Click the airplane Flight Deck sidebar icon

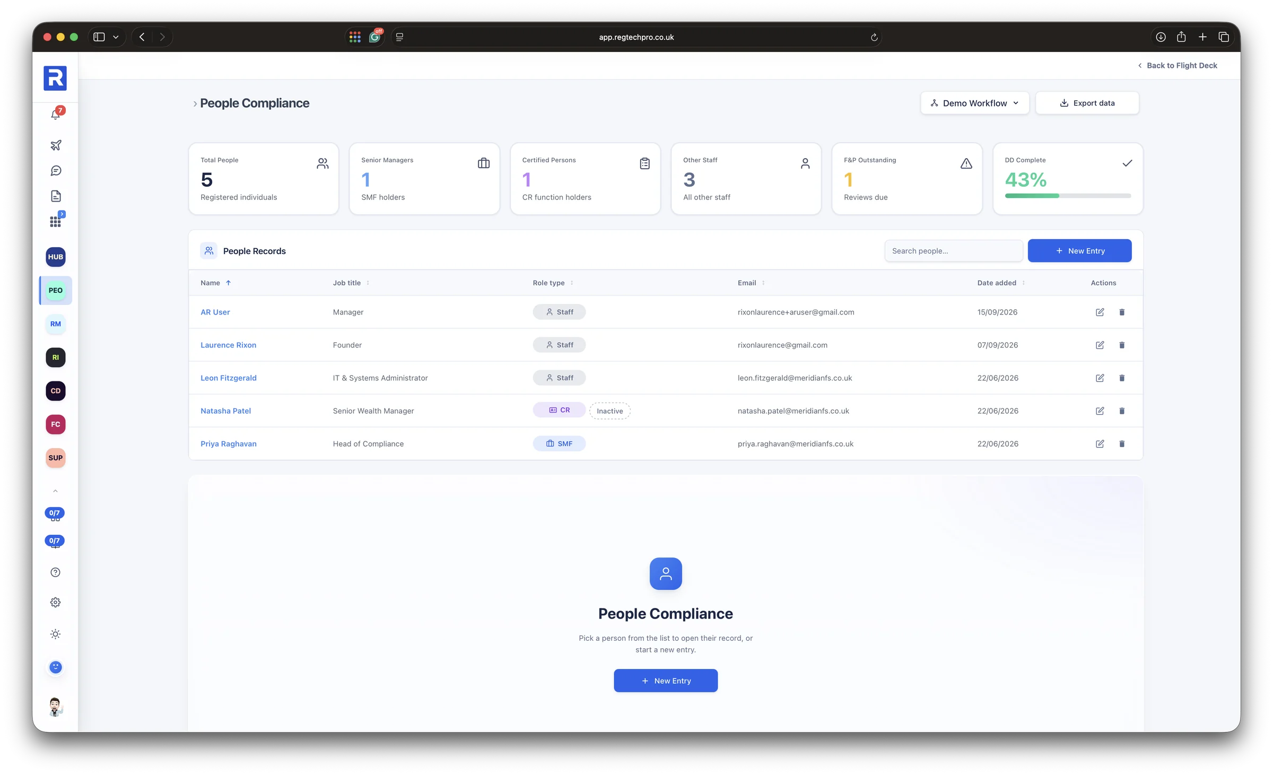[x=56, y=145]
